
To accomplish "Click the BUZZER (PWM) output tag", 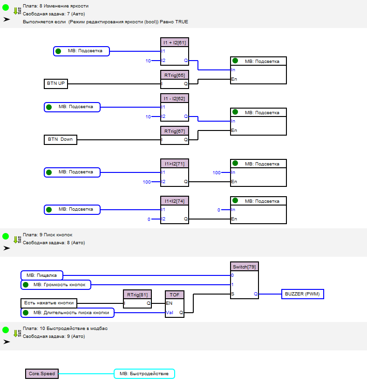I will pyautogui.click(x=302, y=294).
